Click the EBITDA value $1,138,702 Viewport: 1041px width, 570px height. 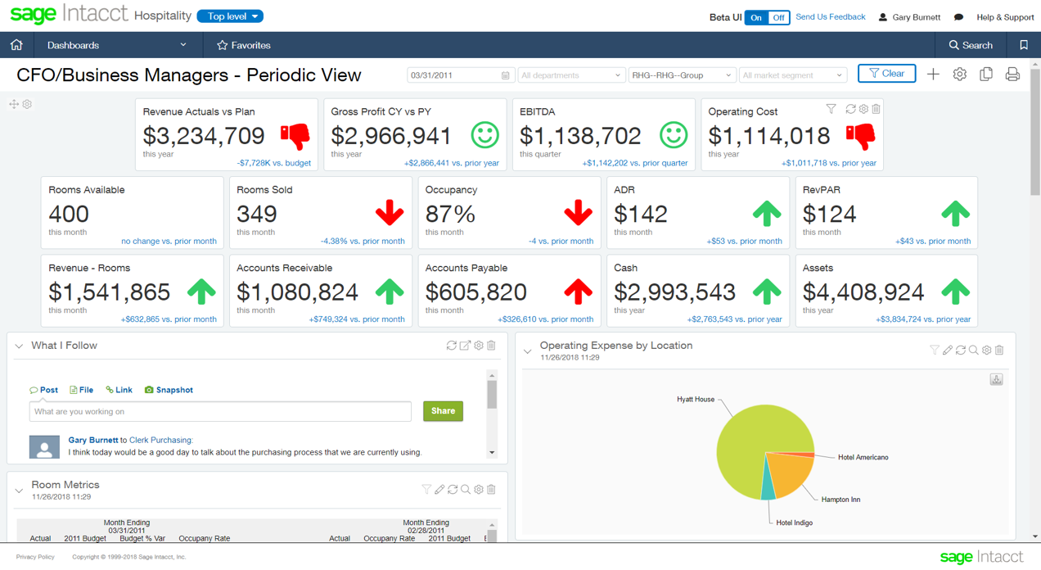(x=580, y=135)
